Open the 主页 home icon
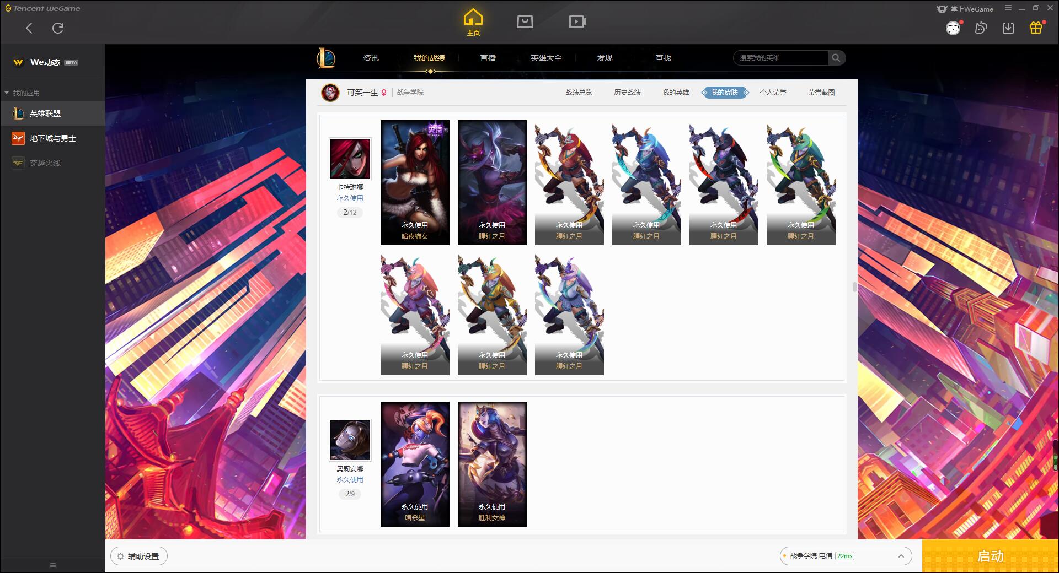1059x573 pixels. [x=473, y=22]
